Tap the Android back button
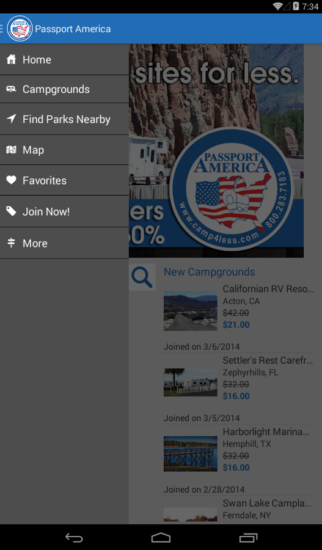322x550 pixels. coord(74,537)
